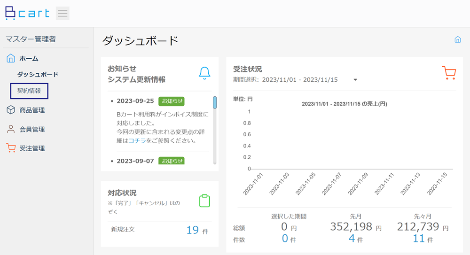The image size is (470, 255).
Task: Click the green clipboard icon in 対応状況
Action: coord(205,201)
